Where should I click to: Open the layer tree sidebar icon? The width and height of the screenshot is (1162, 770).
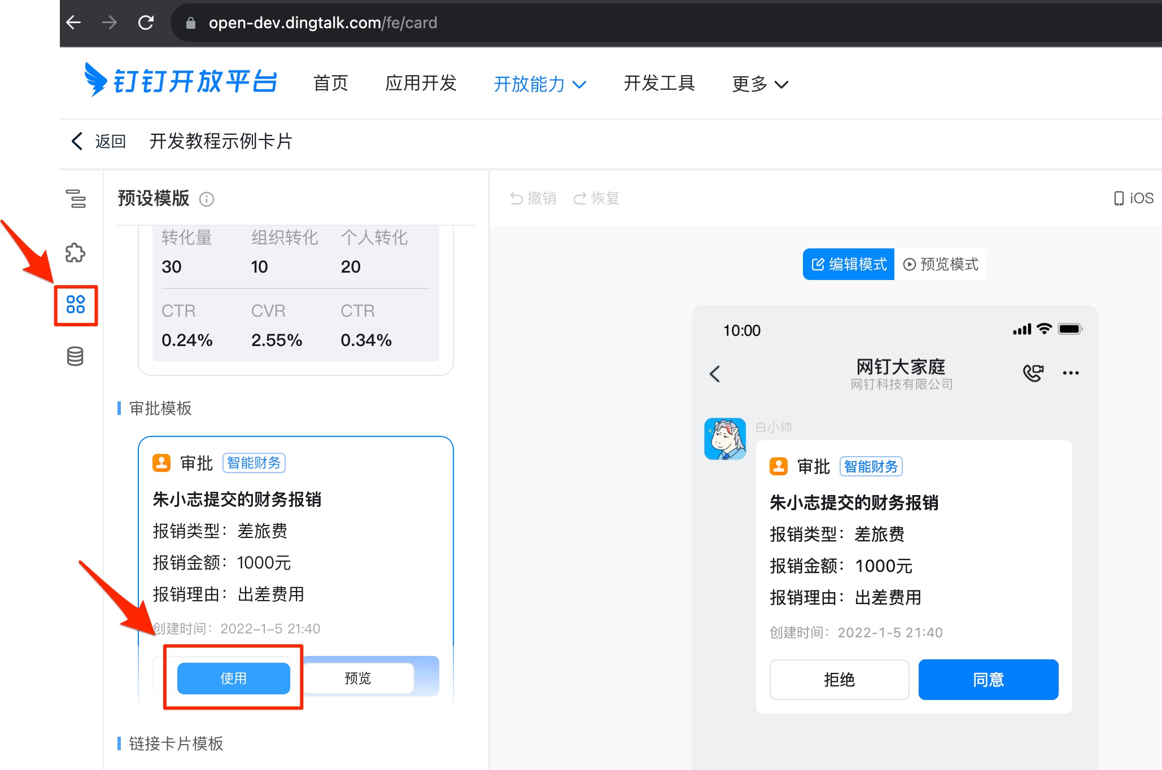(75, 199)
